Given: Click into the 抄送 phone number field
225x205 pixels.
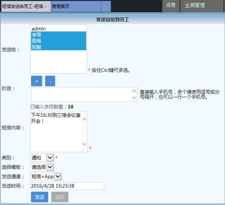Looking at the screenshot, I should [x=81, y=94].
